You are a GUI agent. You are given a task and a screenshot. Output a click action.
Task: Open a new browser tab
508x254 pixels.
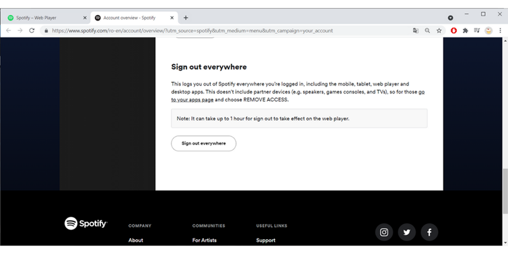pyautogui.click(x=185, y=18)
